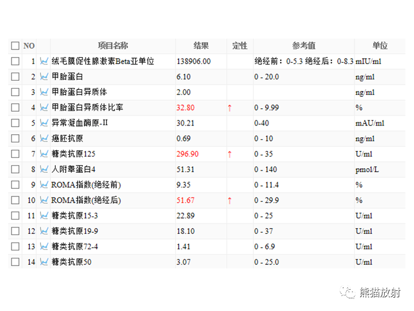Screen dimensions: 414x311
Task: Open trend chart icon for 甲胎蛋白异质体比率
Action: pos(44,108)
